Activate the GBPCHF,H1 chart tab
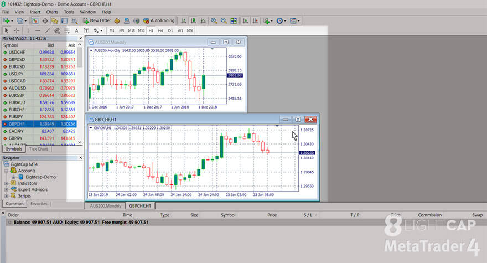 pos(140,206)
